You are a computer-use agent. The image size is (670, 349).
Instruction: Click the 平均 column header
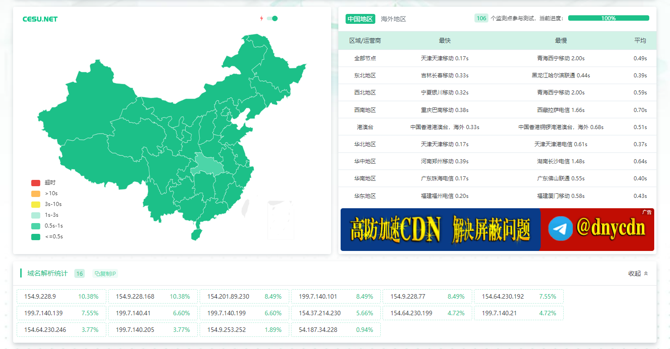click(x=640, y=40)
